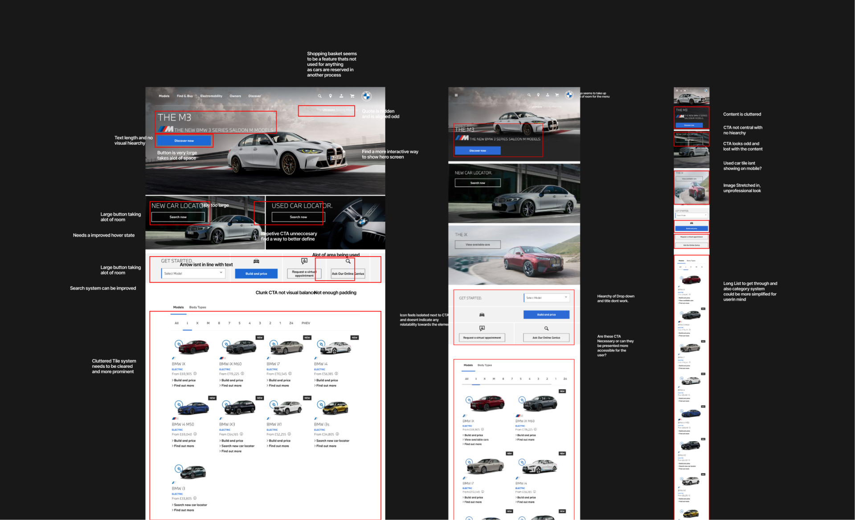Click info icon beside desktop £56,185 price
Screen dimensions: 855x520
(336, 374)
